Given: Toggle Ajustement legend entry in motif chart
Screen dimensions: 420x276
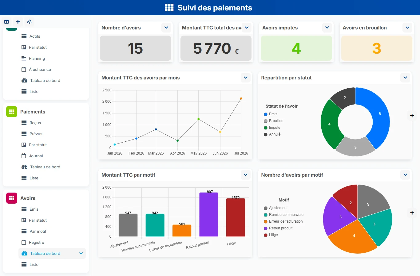Looking at the screenshot, I should pos(276,208).
